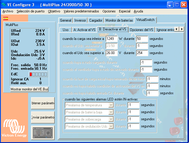Image resolution: width=189 pixels, height=143 pixels.
Task: Open the remote control panel image button
Action: pos(43,133)
